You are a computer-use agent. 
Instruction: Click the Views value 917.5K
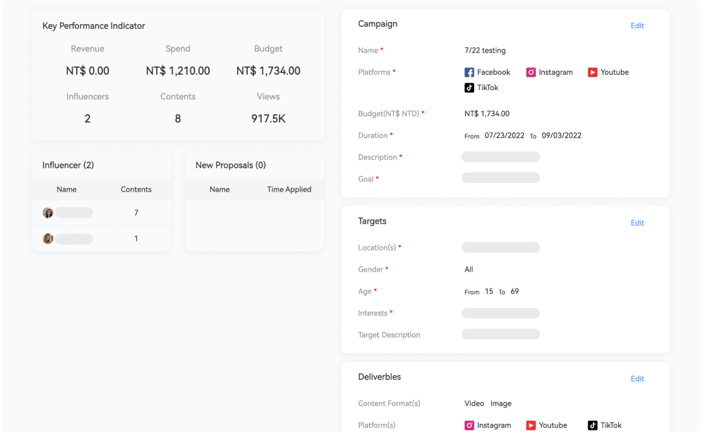click(x=268, y=119)
